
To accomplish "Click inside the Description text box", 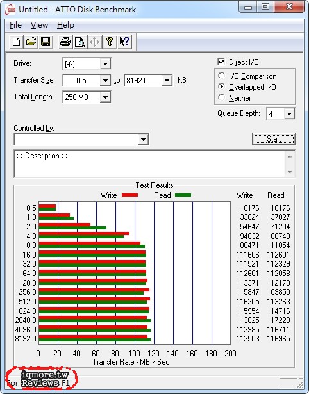I will click(149, 164).
